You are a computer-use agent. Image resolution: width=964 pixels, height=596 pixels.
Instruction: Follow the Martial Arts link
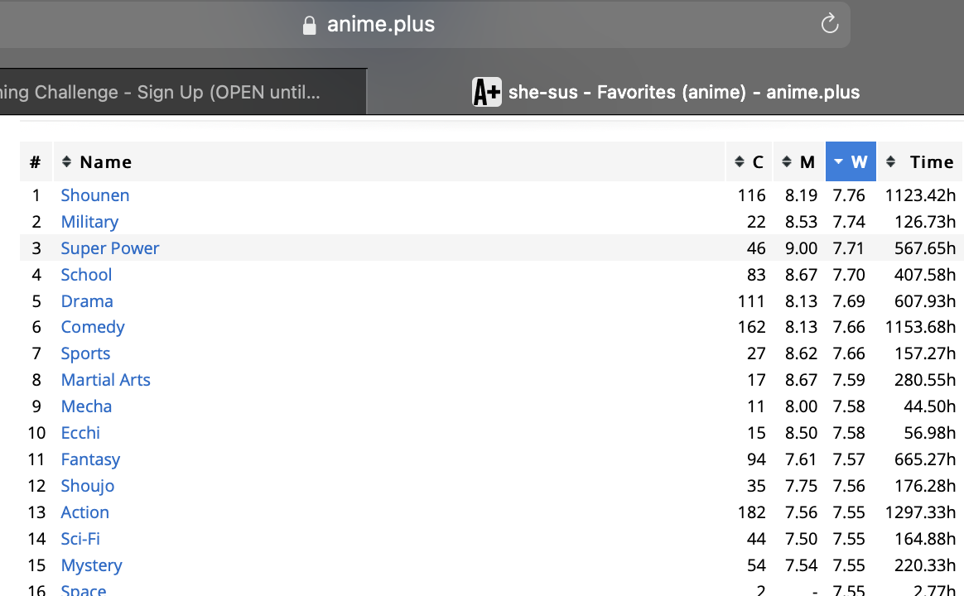point(105,380)
